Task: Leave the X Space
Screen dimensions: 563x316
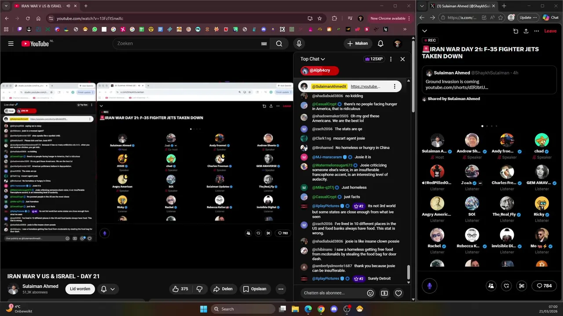Action: (x=550, y=31)
